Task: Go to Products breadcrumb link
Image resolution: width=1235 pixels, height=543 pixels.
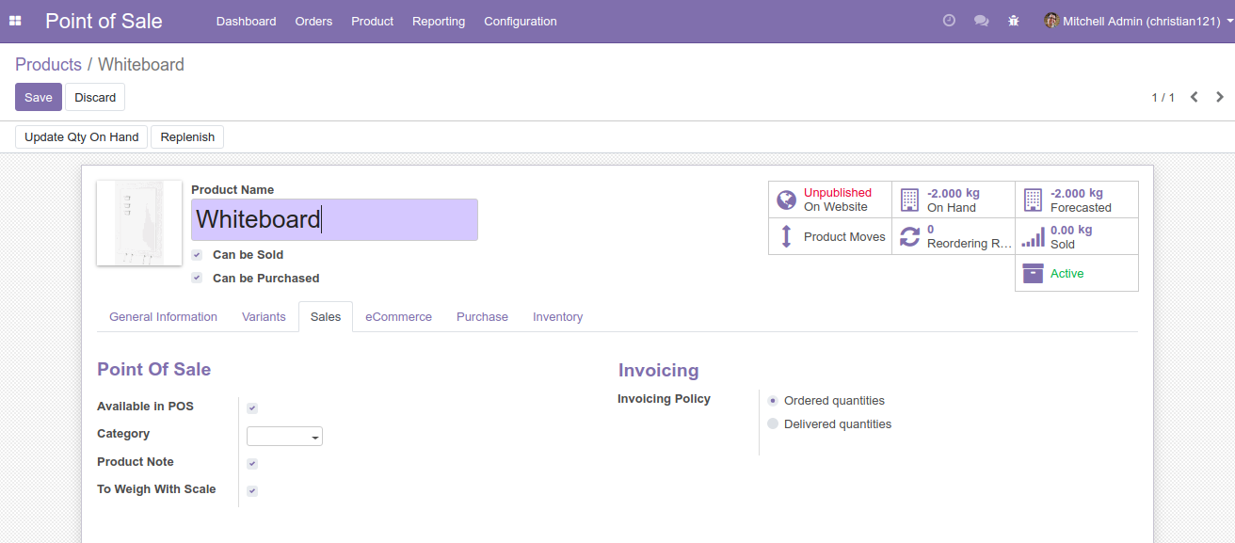Action: 48,64
